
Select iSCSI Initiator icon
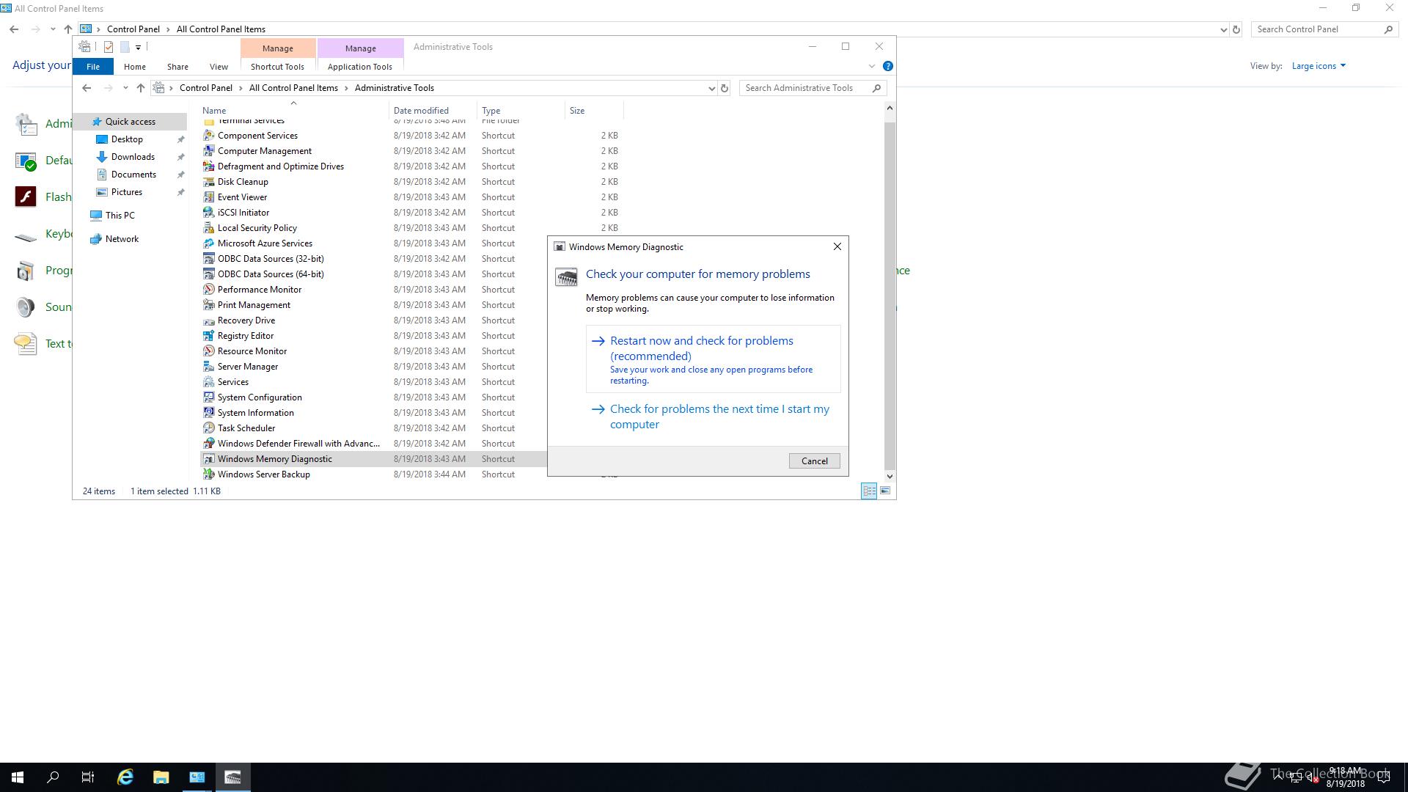209,213
